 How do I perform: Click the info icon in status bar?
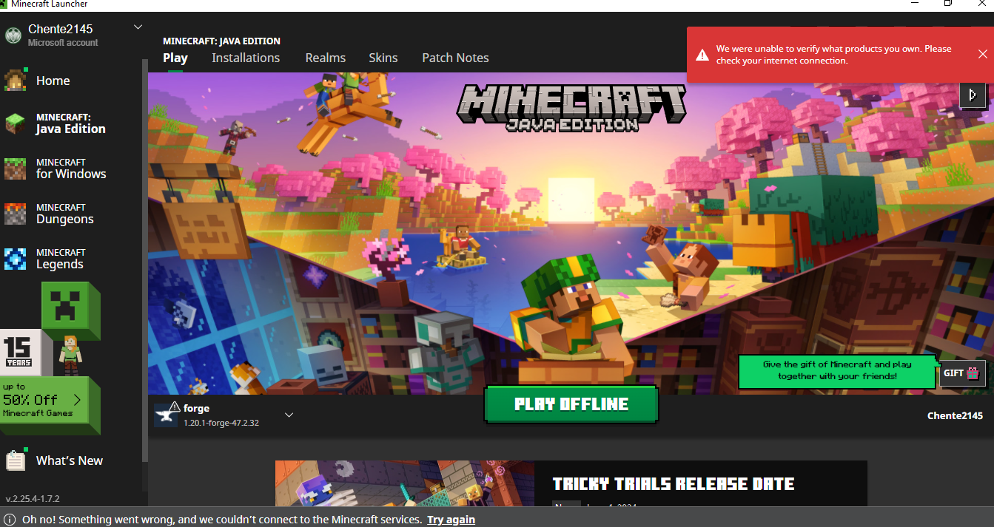10,520
